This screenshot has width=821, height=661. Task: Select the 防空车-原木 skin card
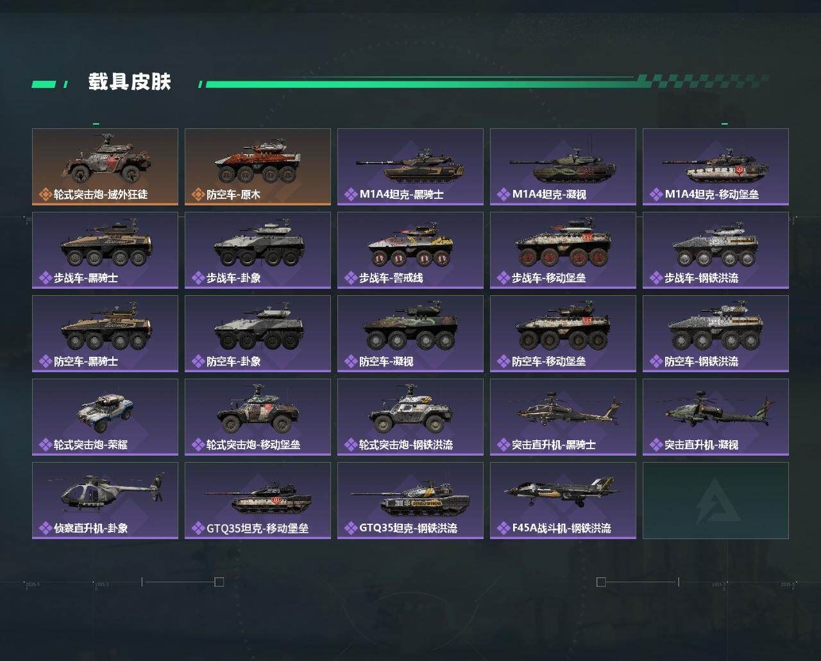[258, 167]
